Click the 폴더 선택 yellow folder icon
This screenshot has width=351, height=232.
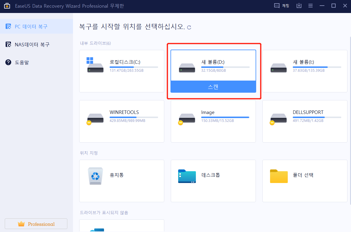coord(279,176)
